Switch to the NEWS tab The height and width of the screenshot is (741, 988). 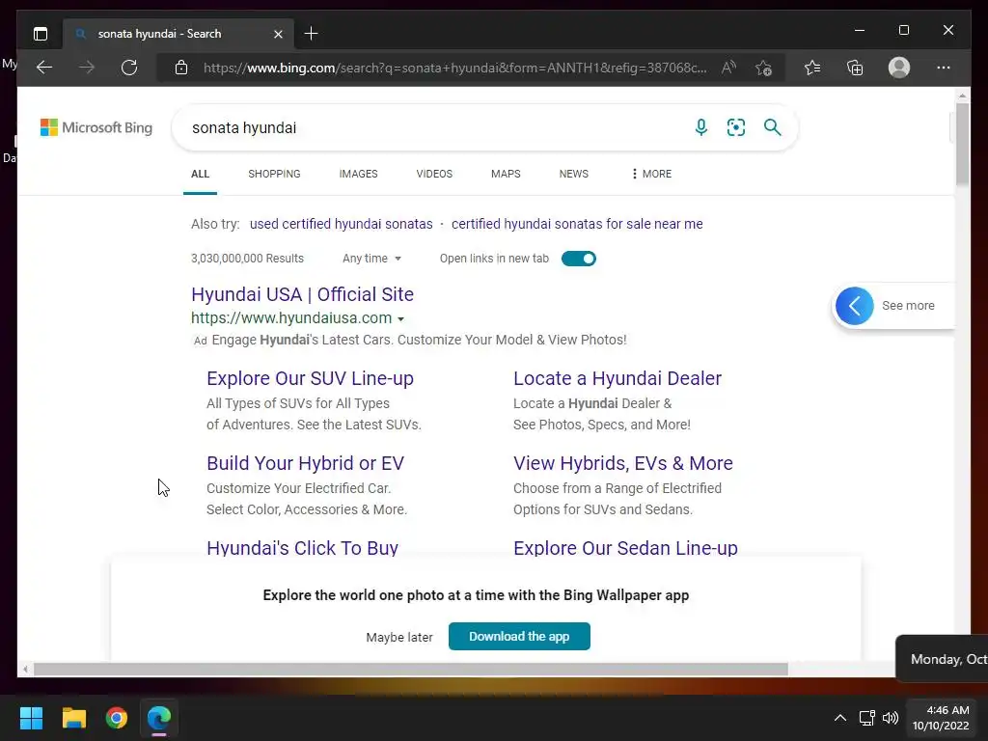574,174
